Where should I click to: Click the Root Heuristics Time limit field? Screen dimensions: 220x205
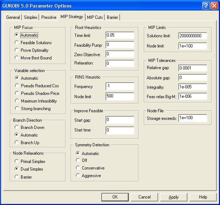120,35
